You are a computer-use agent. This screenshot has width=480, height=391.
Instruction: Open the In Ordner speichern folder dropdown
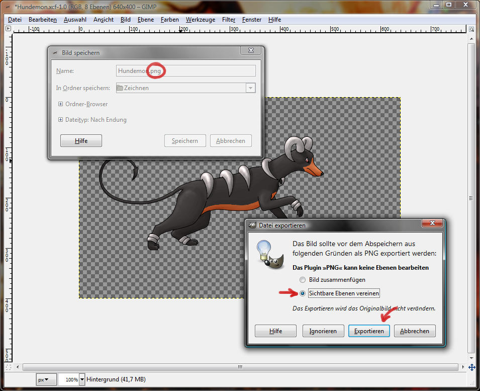pyautogui.click(x=250, y=88)
